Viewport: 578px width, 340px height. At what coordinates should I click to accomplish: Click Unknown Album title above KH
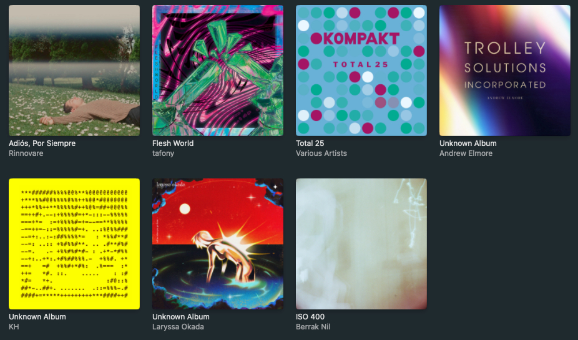[x=37, y=317]
